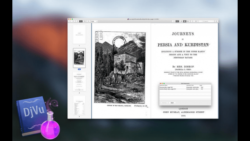Click the zoom out magnifier in toolbar
The image size is (250, 141).
coord(70,21)
